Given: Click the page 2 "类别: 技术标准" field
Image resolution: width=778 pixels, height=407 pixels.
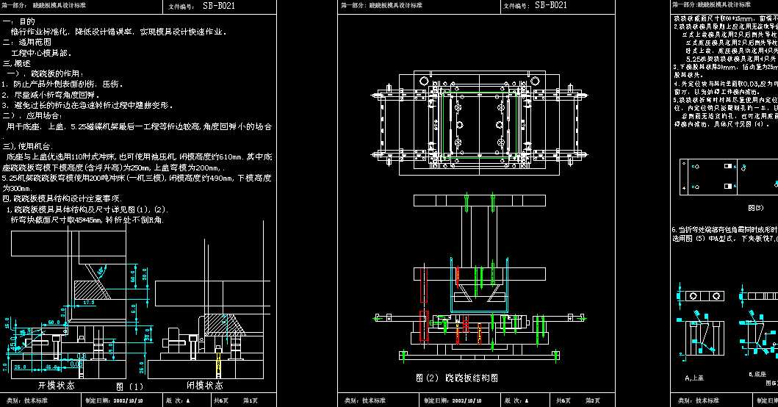Looking at the screenshot, I should coord(365,400).
